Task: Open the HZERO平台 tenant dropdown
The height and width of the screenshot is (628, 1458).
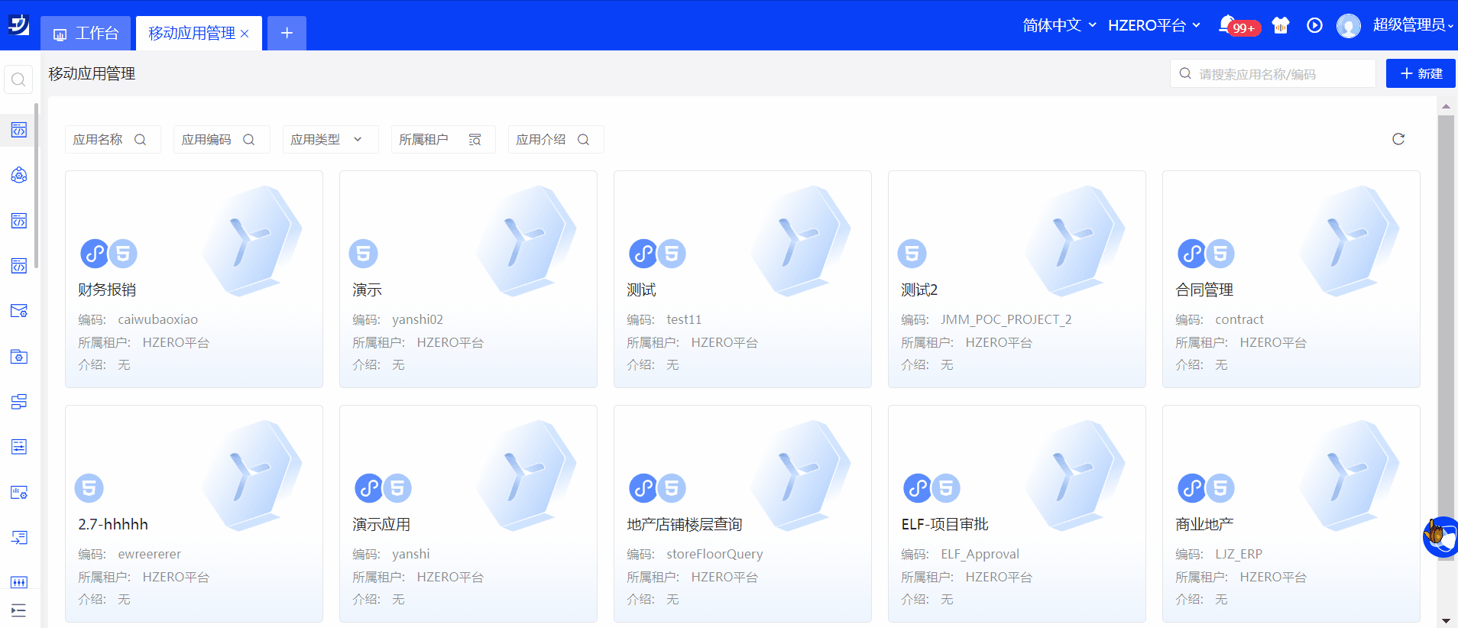Action: pos(1154,25)
